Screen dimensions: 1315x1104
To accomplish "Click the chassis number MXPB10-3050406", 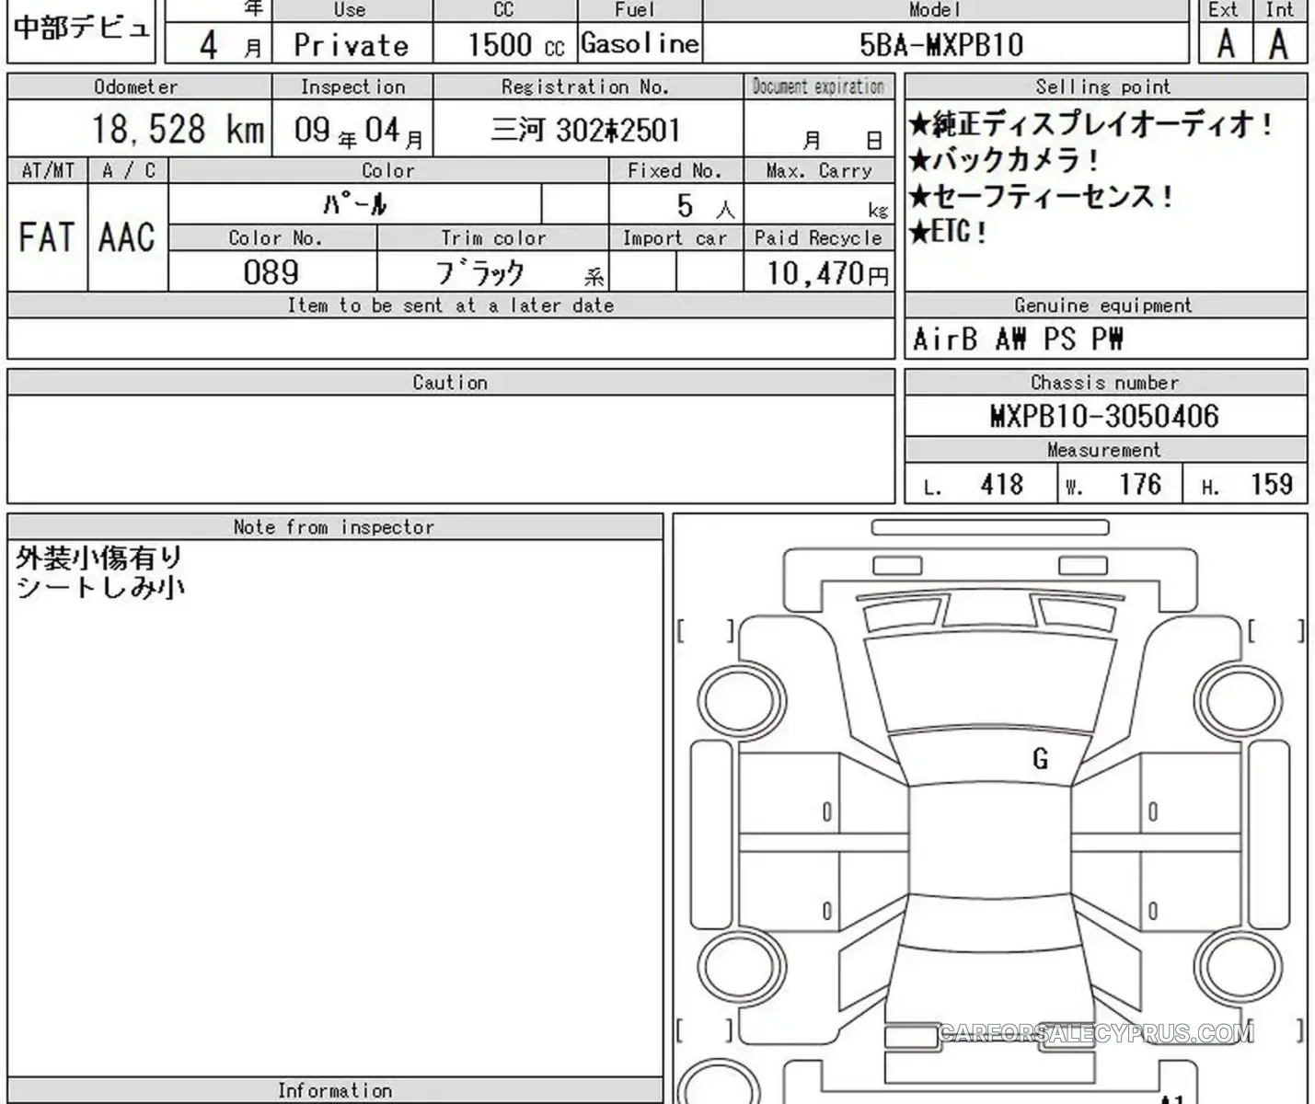I will (x=1104, y=416).
